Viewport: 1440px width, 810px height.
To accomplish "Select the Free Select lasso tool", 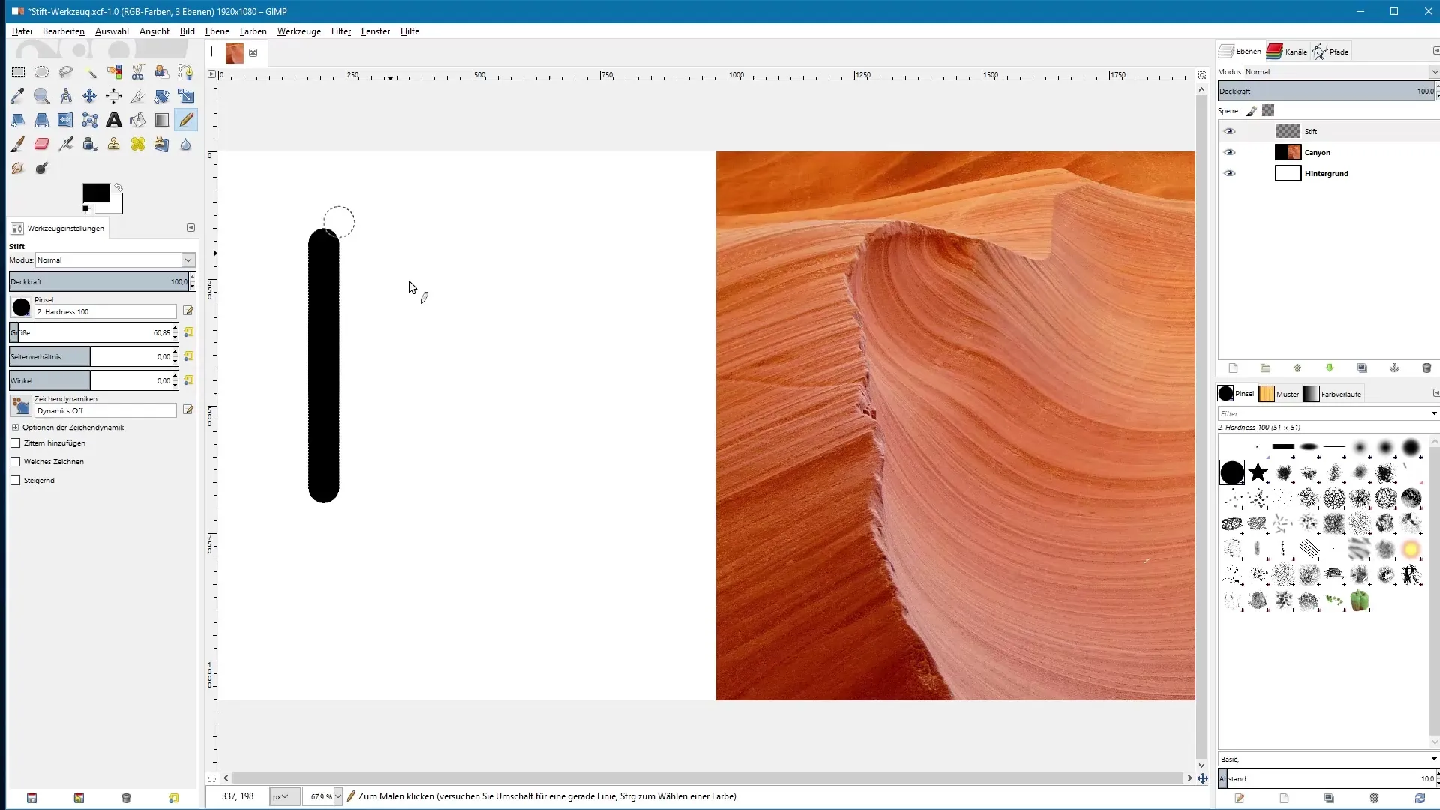I will pyautogui.click(x=66, y=72).
